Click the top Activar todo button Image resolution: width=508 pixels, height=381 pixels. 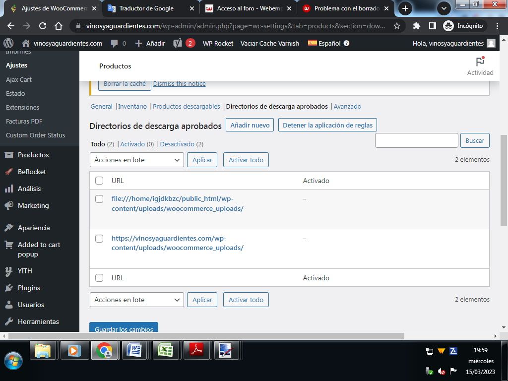click(246, 160)
